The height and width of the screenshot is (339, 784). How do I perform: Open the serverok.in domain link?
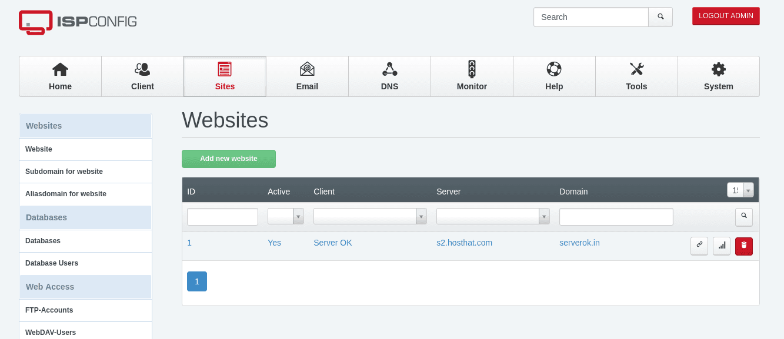pos(579,243)
